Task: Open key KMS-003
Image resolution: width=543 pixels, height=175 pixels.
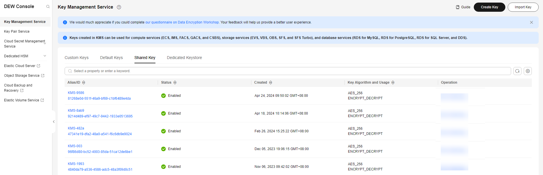Action: coord(75,146)
